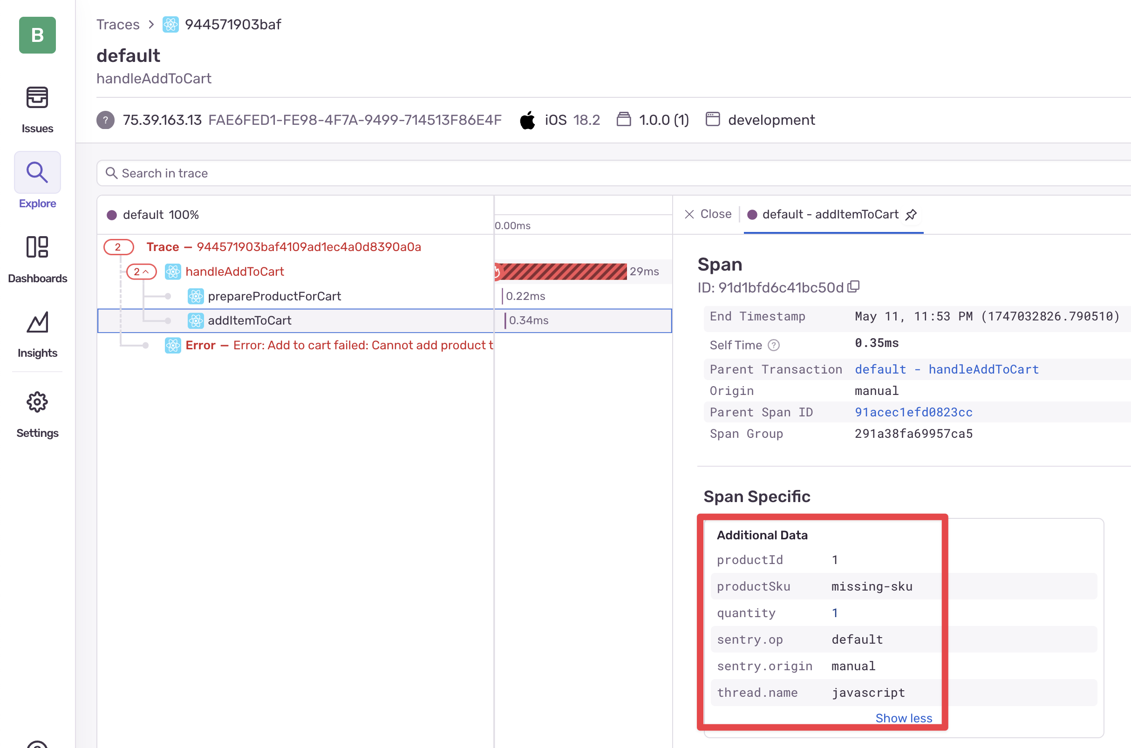
Task: Click the trace root 2 count badge
Action: [118, 247]
